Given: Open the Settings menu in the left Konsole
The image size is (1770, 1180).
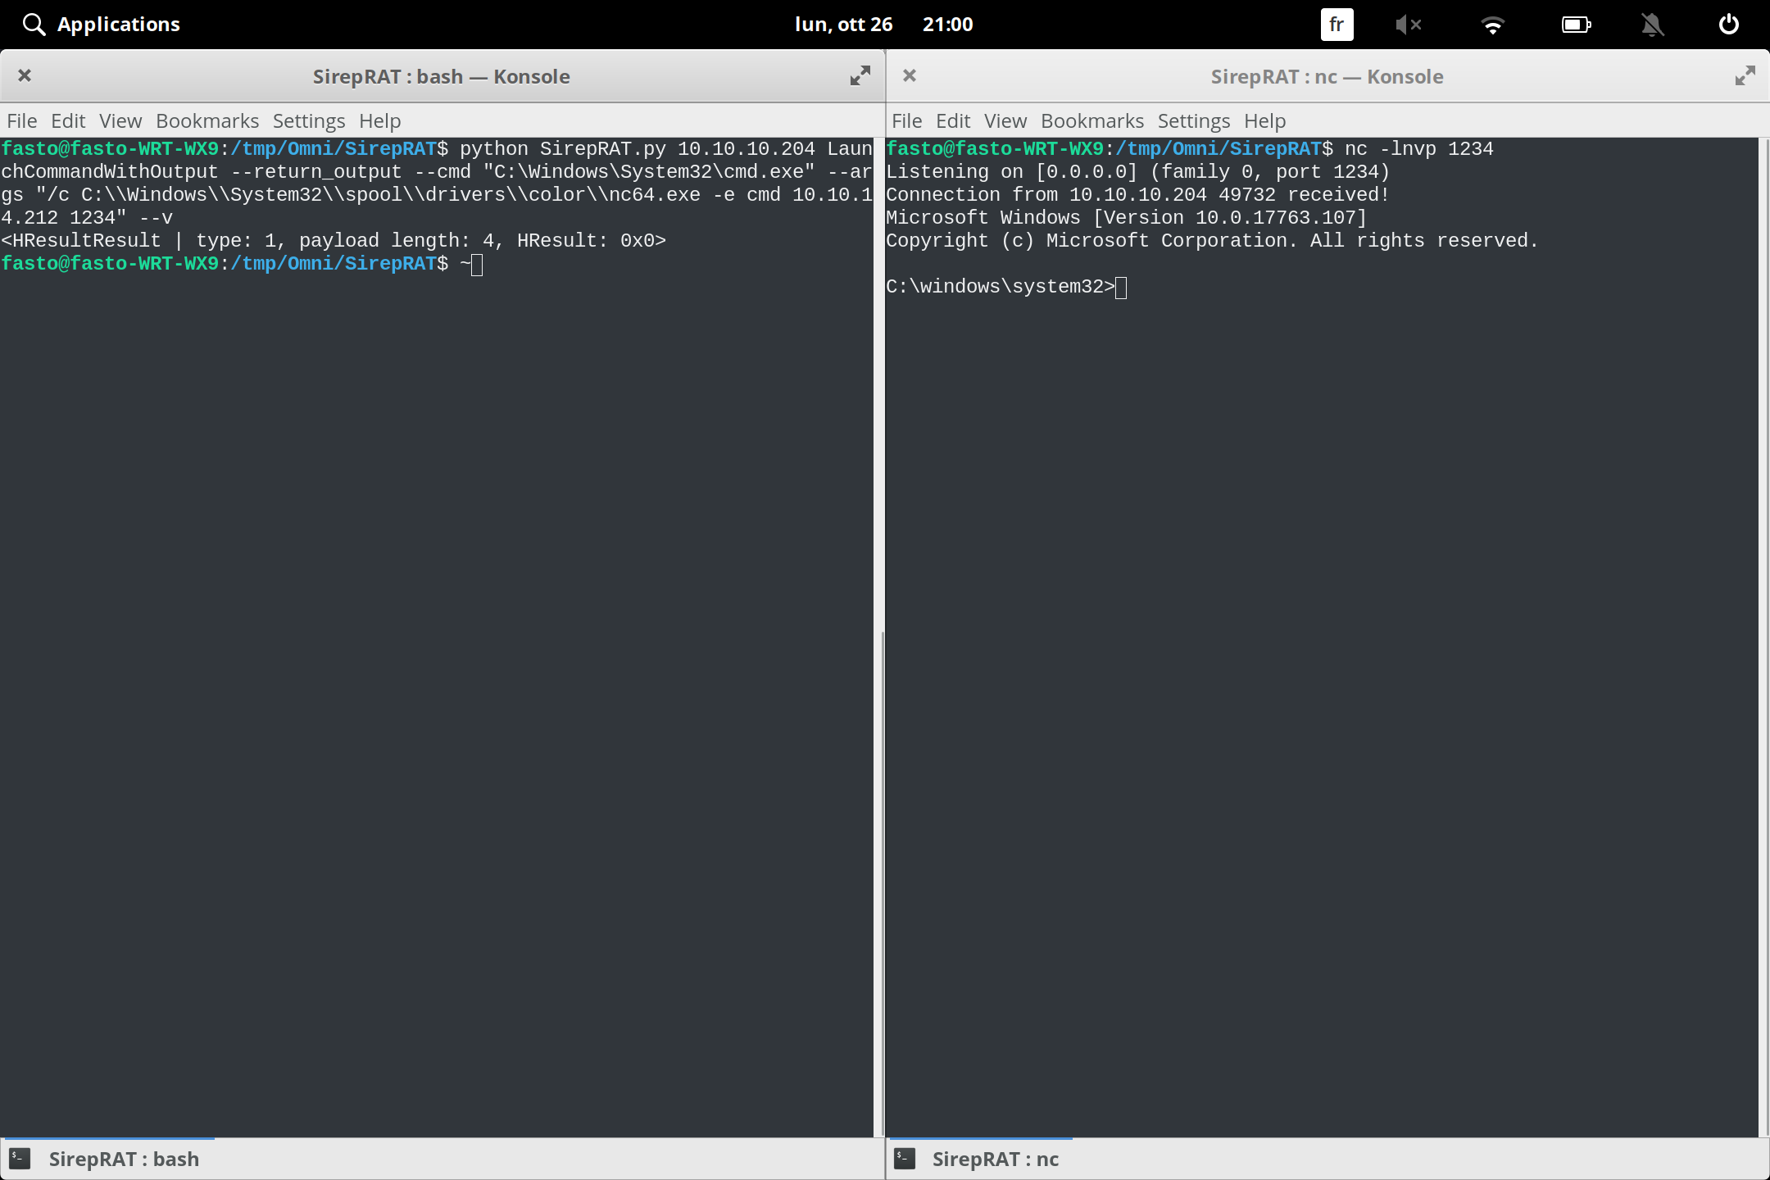Looking at the screenshot, I should 308,120.
